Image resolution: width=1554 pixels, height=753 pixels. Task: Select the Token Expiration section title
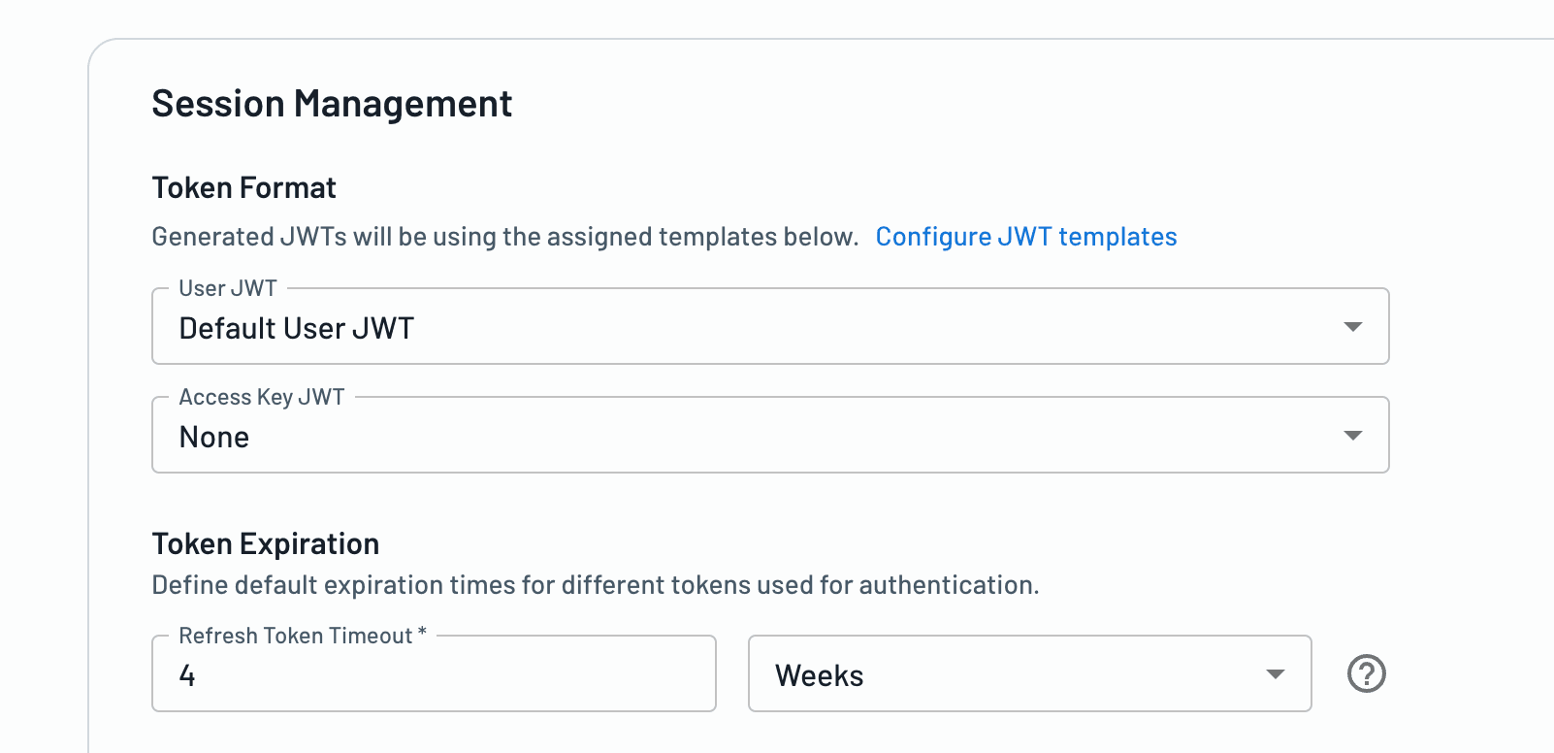coord(265,543)
